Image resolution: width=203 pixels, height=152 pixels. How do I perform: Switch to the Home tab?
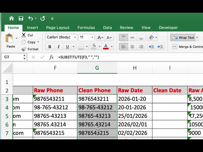[13, 28]
